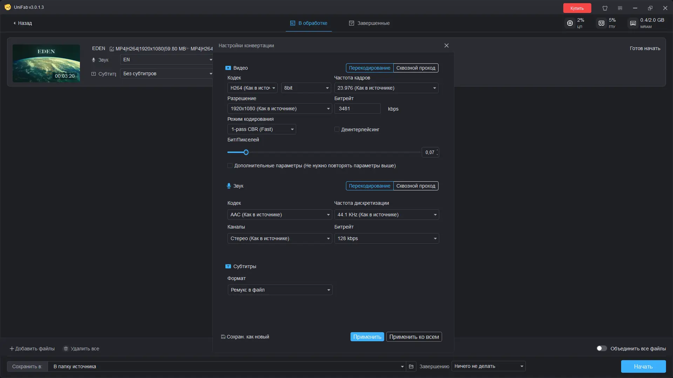
Task: Click the CPU usage monitor icon
Action: coord(570,23)
